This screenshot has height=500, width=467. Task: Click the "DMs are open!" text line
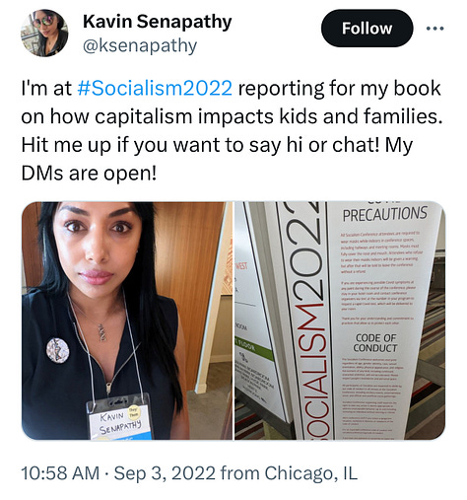pyautogui.click(x=89, y=174)
